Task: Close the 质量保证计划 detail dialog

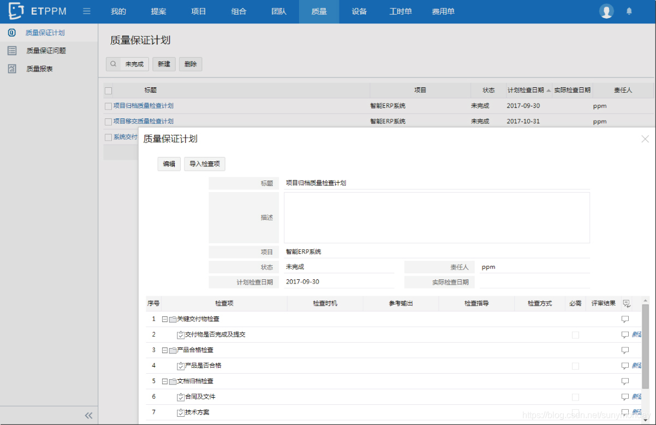Action: 645,139
